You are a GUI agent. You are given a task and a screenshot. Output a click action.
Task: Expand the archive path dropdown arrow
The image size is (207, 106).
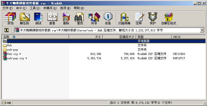tap(202, 30)
